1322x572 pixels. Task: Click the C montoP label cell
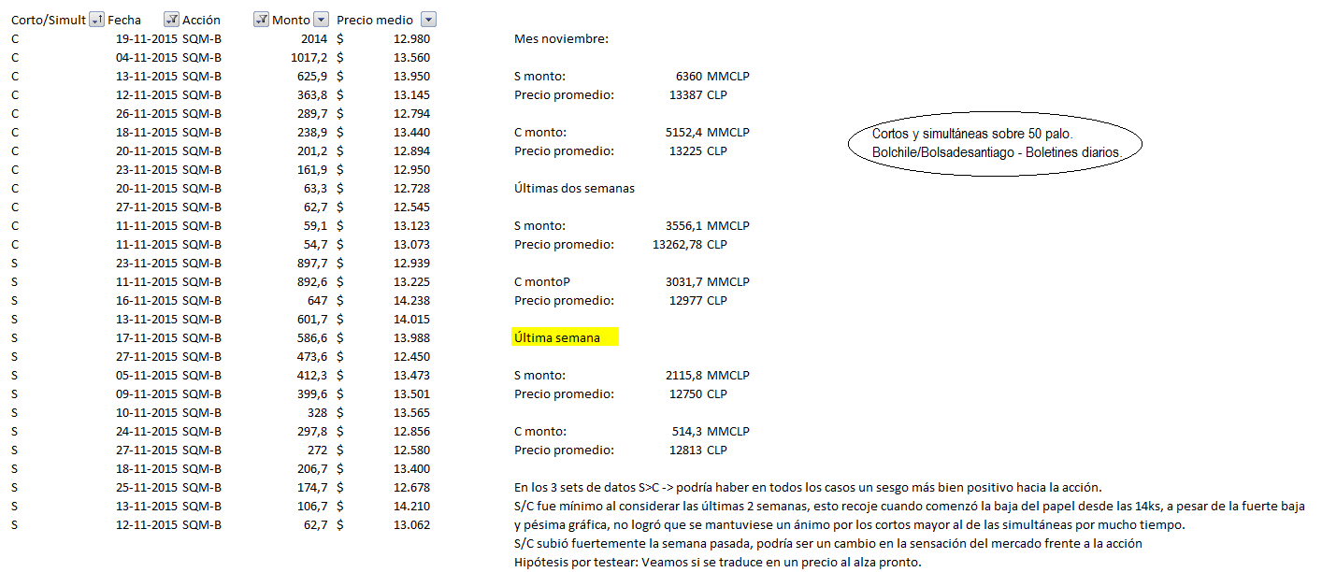tap(544, 281)
